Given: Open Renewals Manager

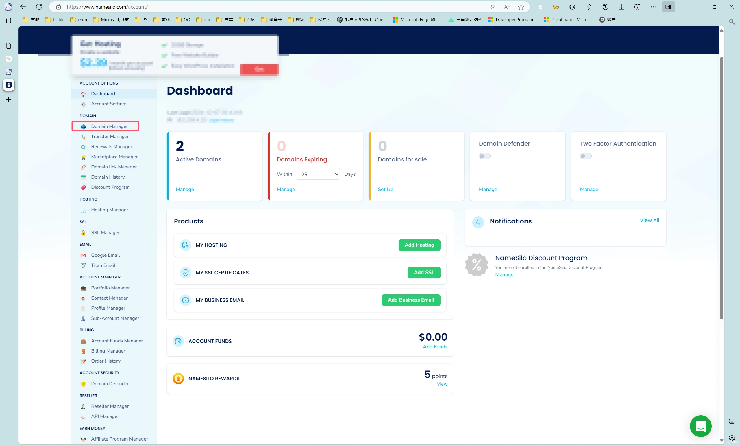Looking at the screenshot, I should [x=112, y=147].
